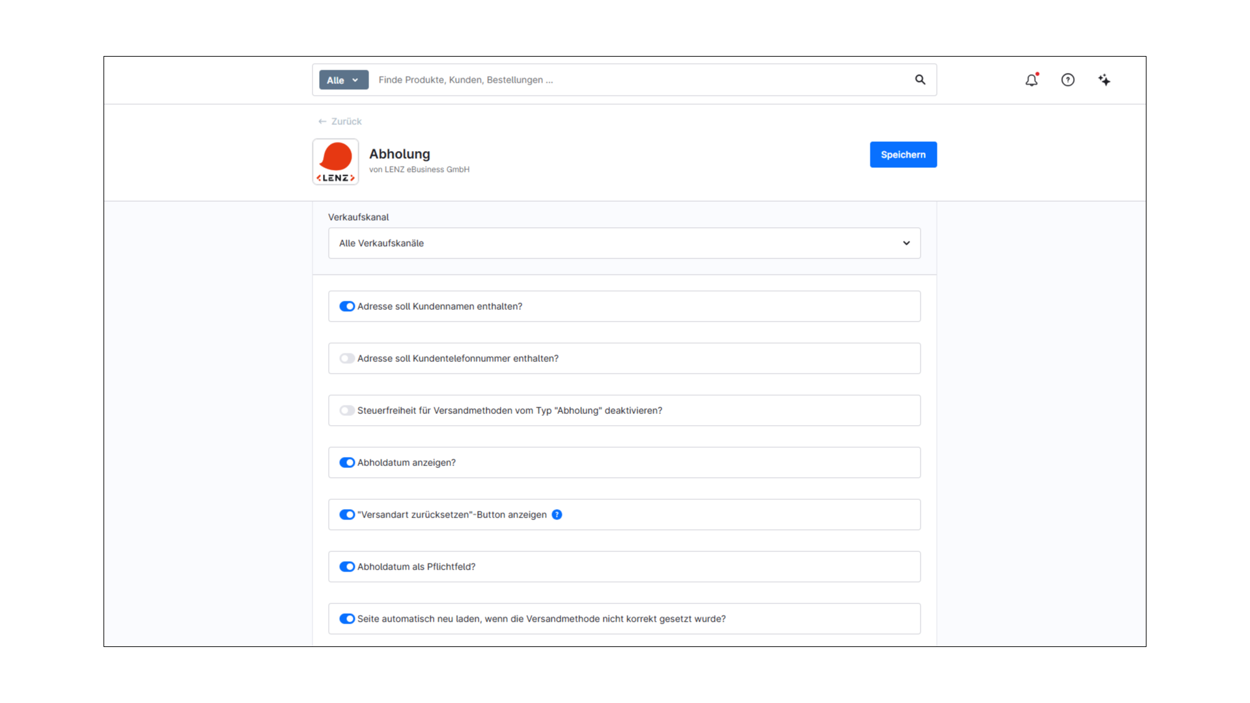Open the help question mark icon
The height and width of the screenshot is (703, 1250).
tap(1068, 80)
